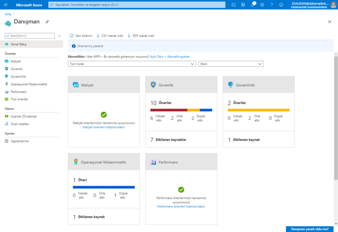Go to Giriş breadcrumb

pos(8,14)
